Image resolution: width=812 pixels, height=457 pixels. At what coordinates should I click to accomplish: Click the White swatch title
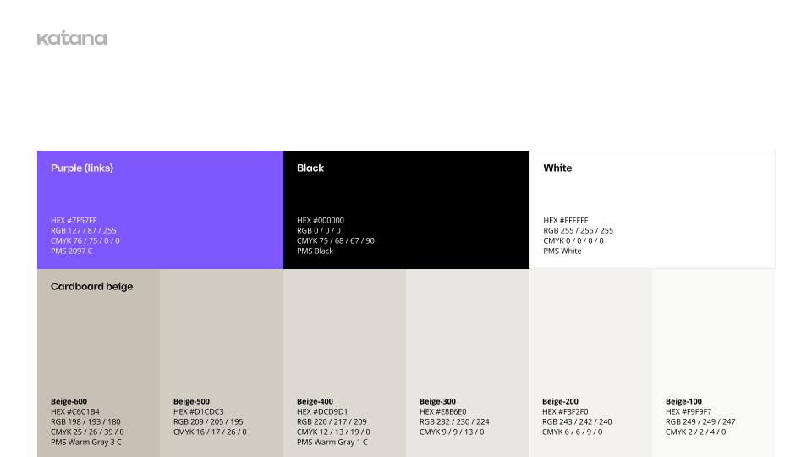557,168
